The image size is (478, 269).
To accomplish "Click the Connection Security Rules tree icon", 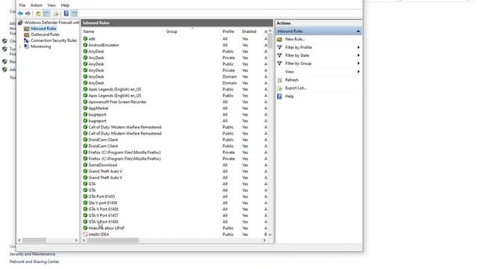I will click(x=27, y=40).
